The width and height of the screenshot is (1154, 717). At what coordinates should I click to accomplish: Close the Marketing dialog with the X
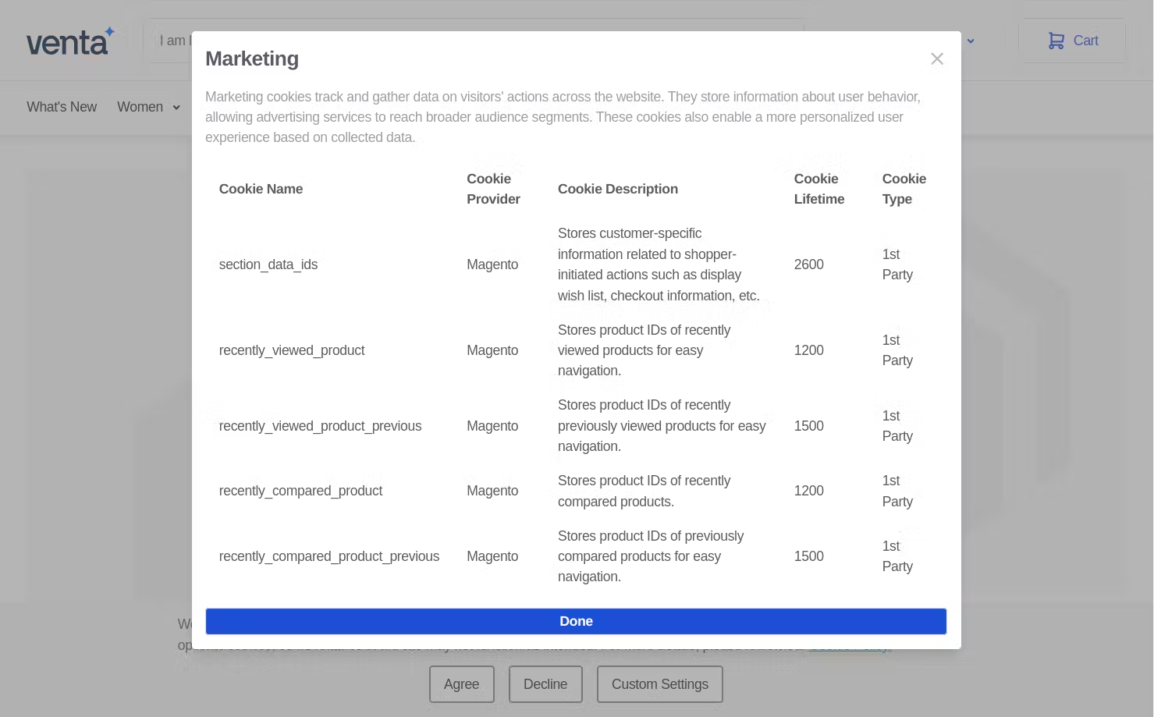pos(936,59)
